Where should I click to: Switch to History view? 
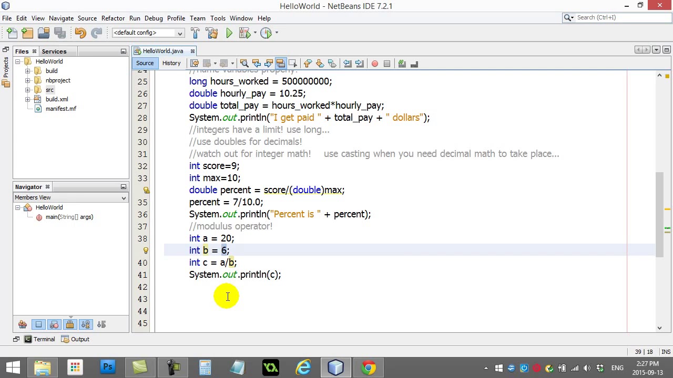tap(171, 64)
